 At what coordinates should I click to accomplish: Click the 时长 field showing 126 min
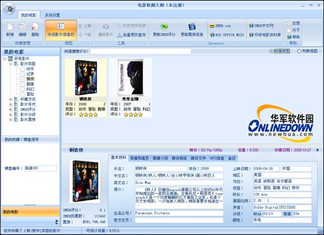coord(282,195)
